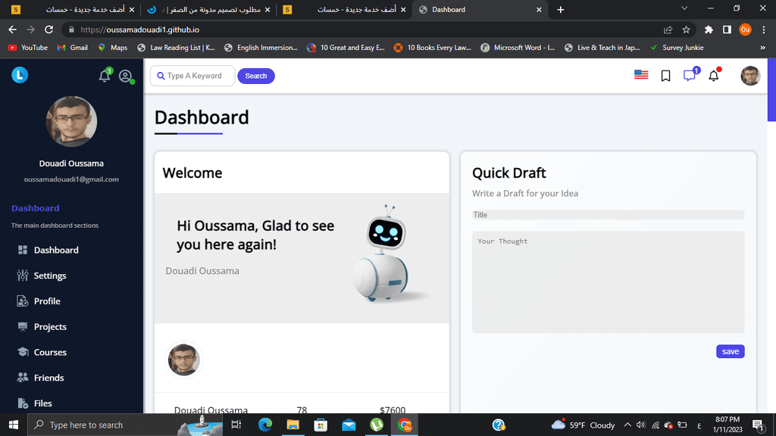776x436 pixels.
Task: Open bookmarks icon in top bar
Action: point(665,76)
